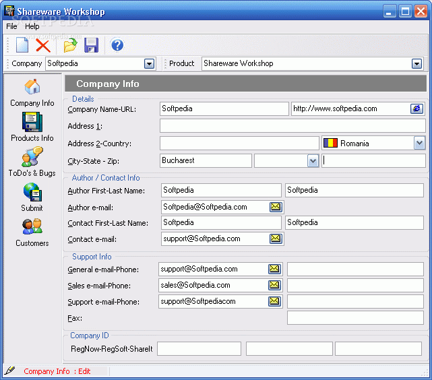
Task: Click the envelope icon next to Author e-mail
Action: (x=276, y=207)
